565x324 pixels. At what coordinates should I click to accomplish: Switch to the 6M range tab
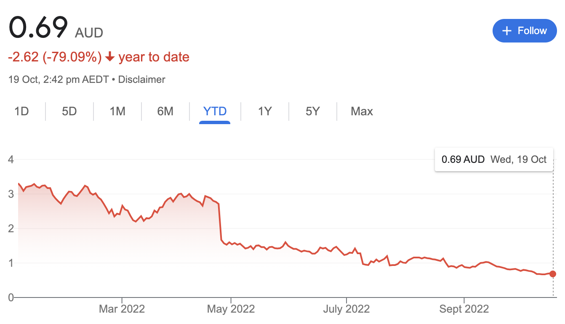click(x=165, y=112)
